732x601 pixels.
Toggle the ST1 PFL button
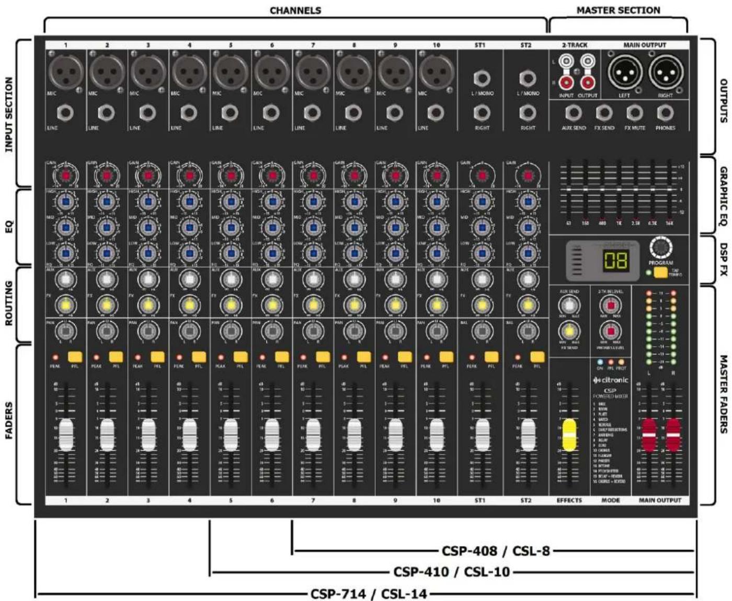[x=491, y=357]
